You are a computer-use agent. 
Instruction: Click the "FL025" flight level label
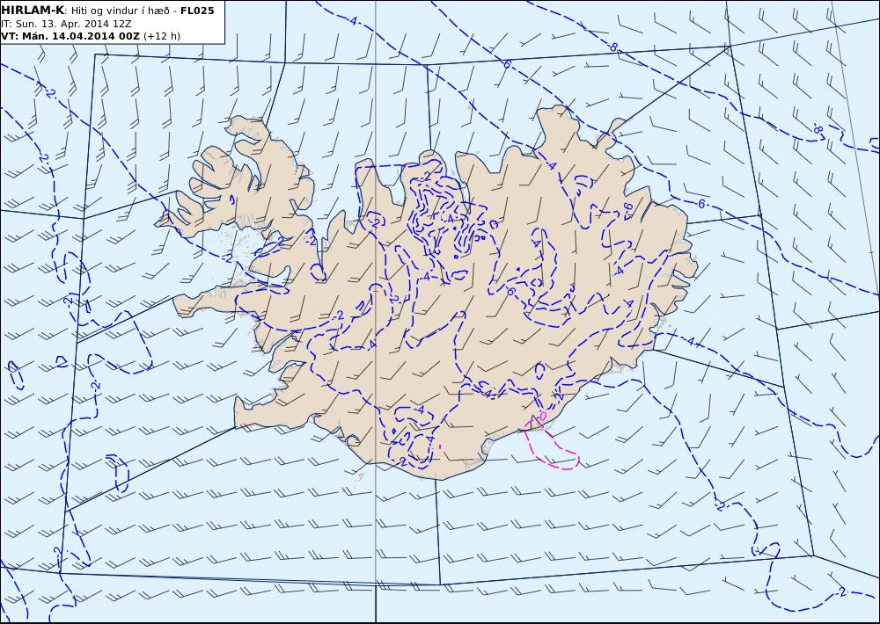[197, 11]
